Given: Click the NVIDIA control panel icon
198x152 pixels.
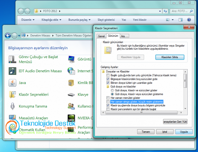Looking at the screenshot, I should [x=71, y=118].
